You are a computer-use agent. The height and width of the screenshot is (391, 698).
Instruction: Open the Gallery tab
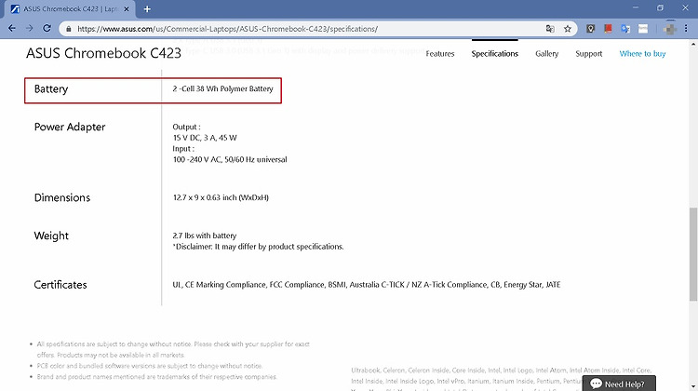546,54
